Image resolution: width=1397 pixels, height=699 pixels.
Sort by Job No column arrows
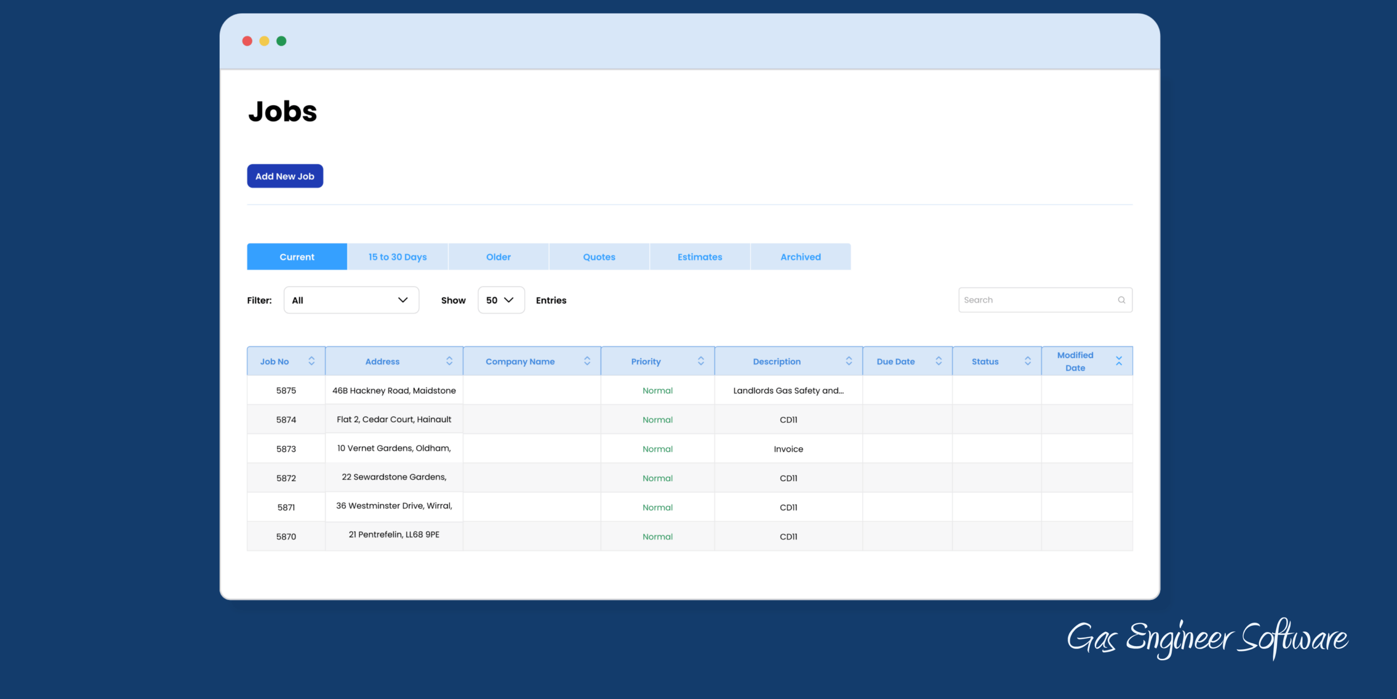[x=311, y=361]
